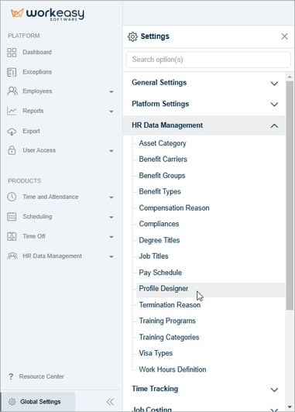Image resolution: width=295 pixels, height=412 pixels.
Task: Select the User Access lock icon
Action: (12, 150)
